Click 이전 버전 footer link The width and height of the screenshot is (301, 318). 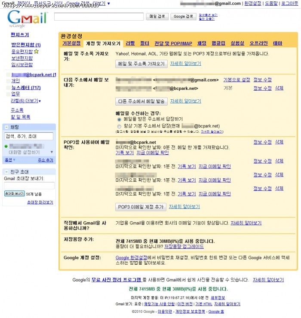click(185, 304)
